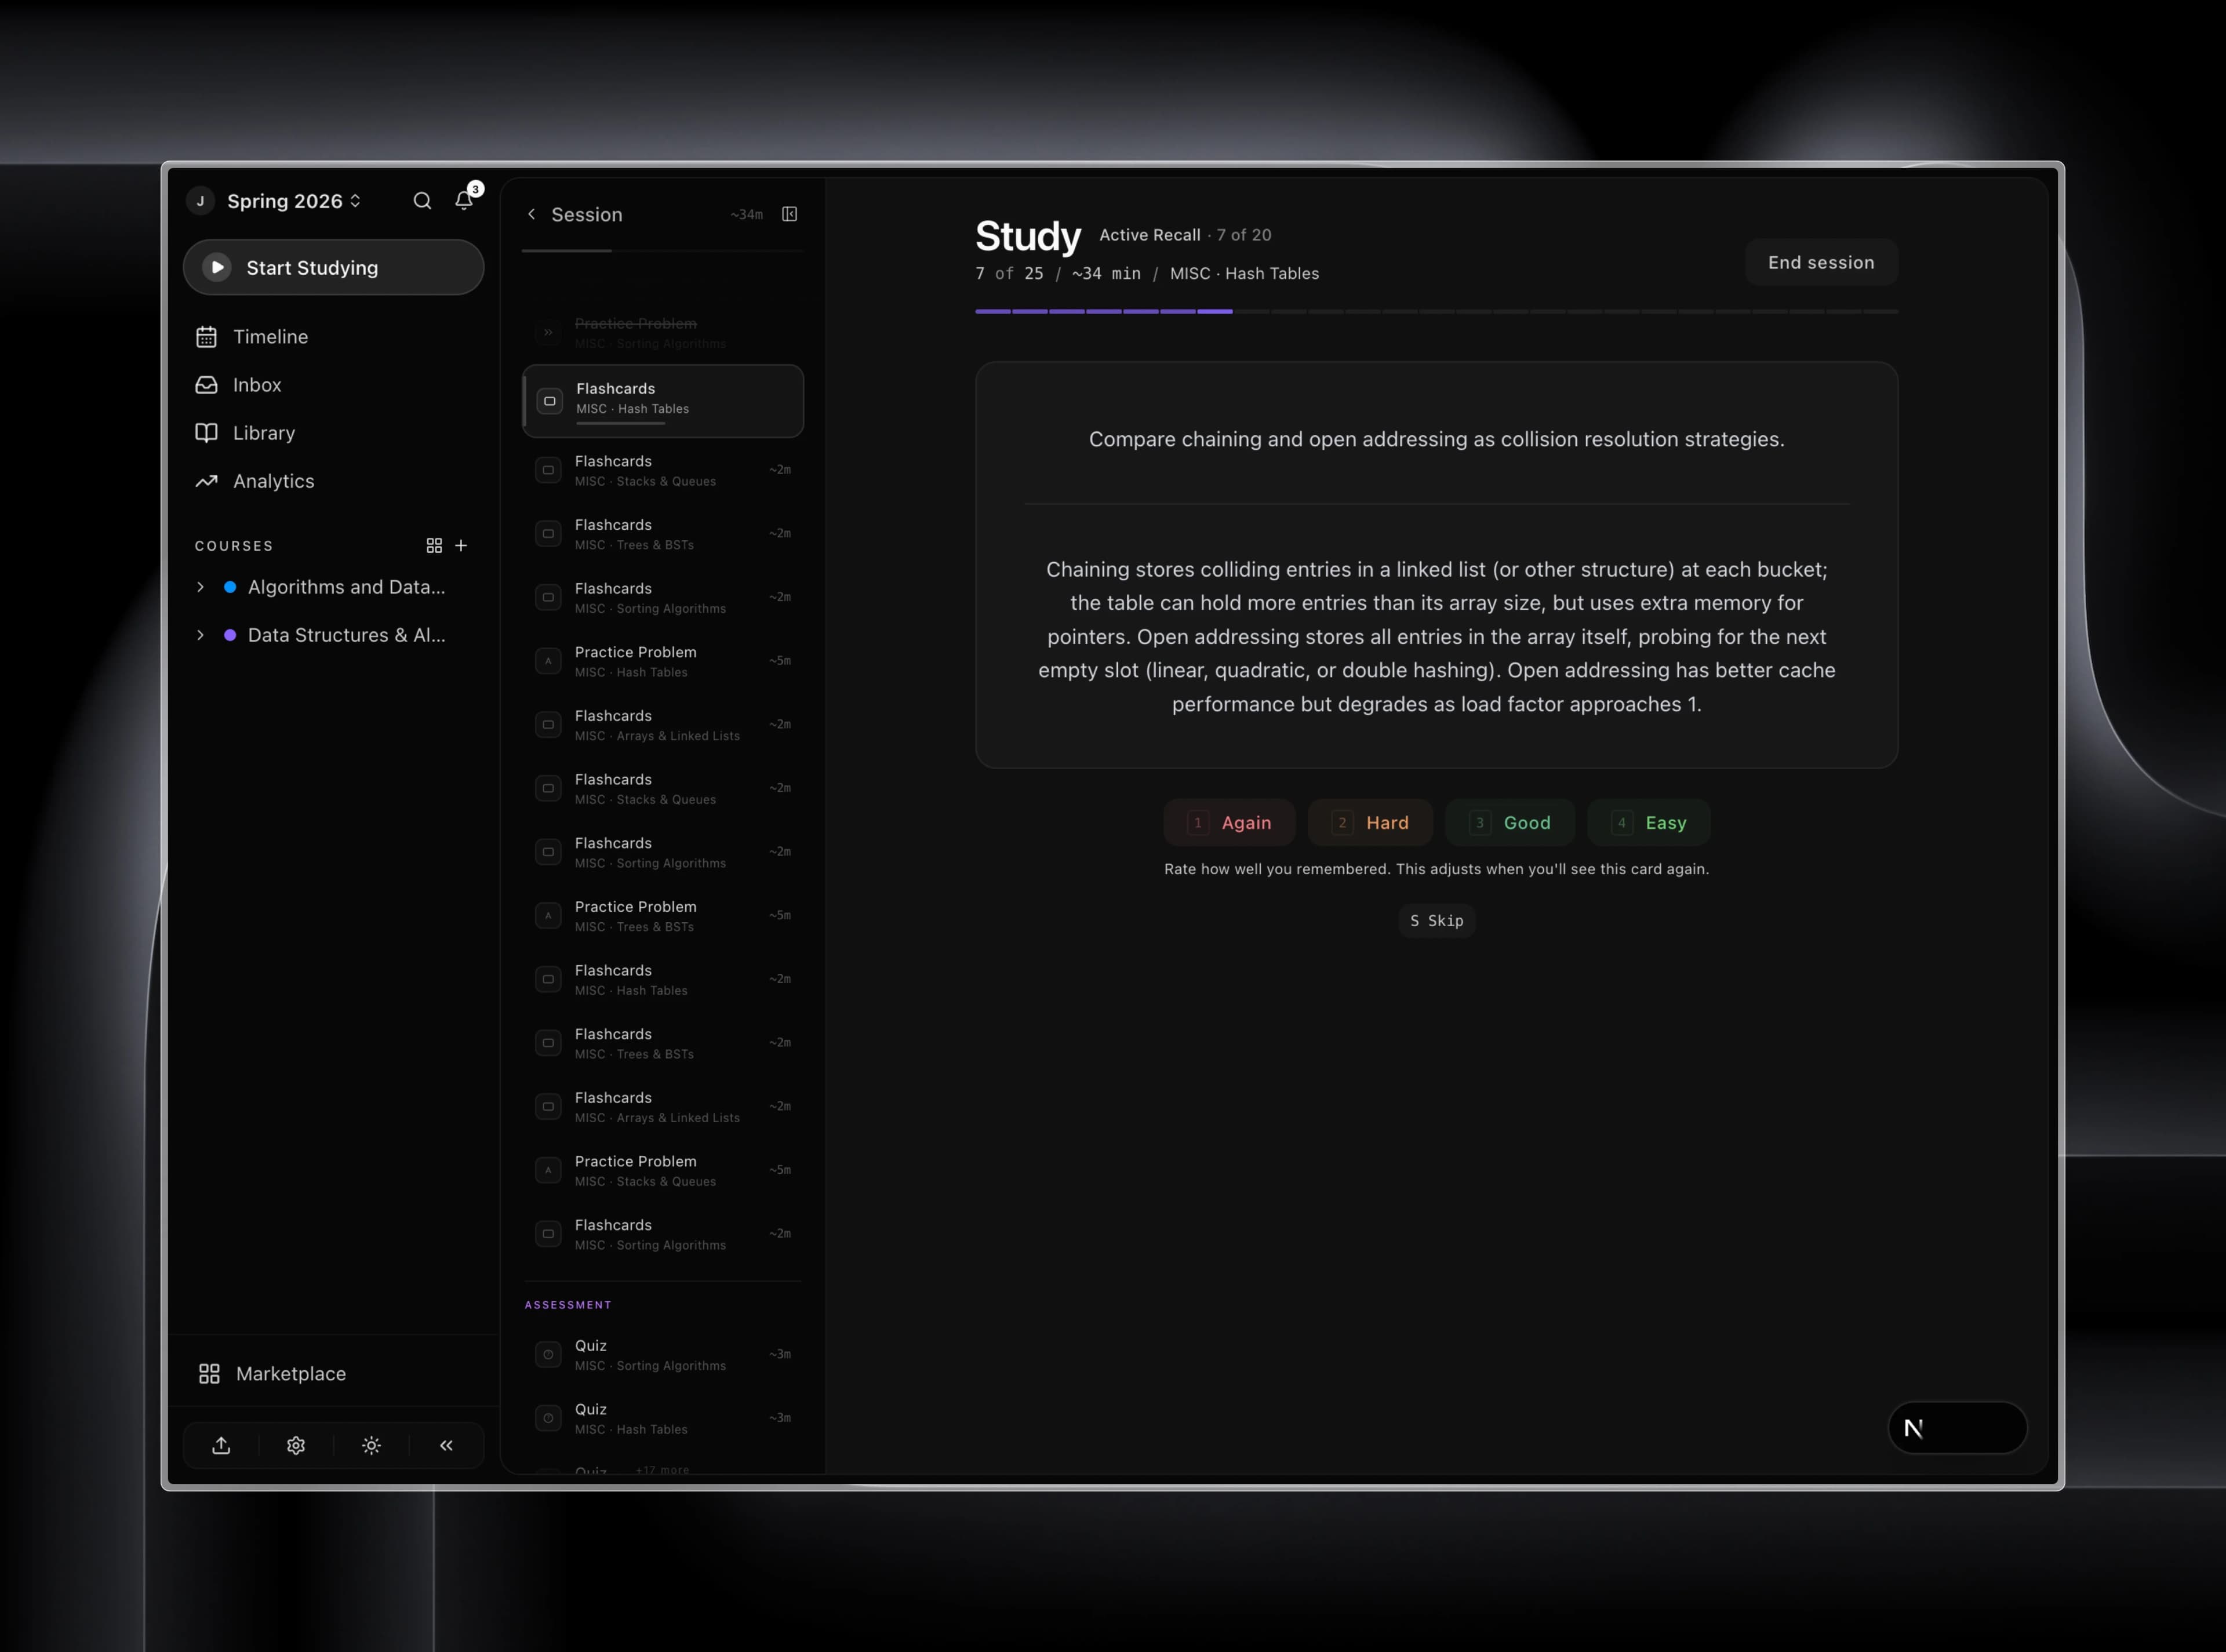Open notifications via the bell icon
Image resolution: width=2226 pixels, height=1652 pixels.
click(x=463, y=201)
